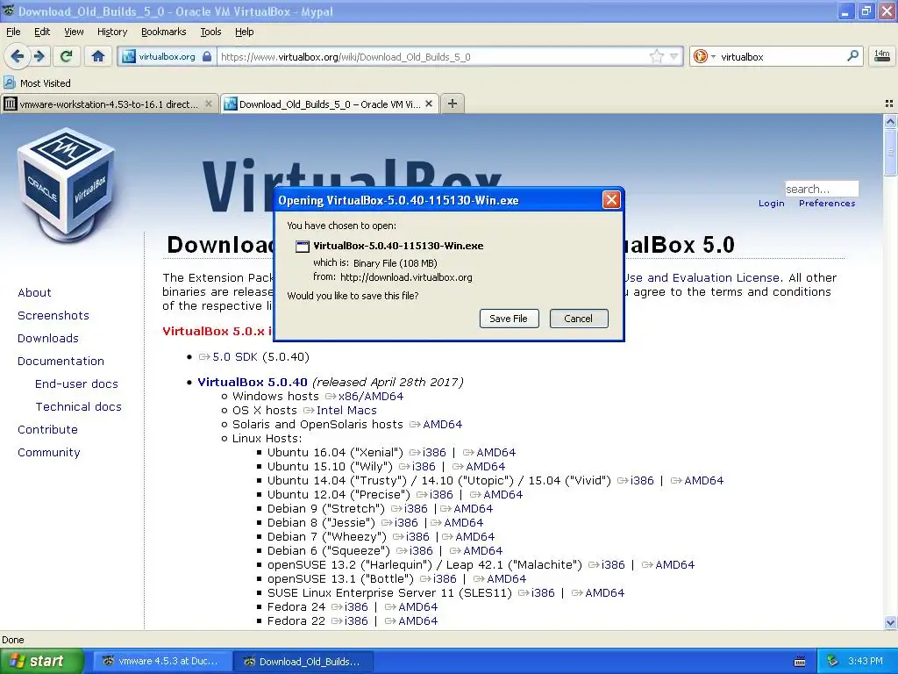Click the 14m downloads indicator button

pos(881,56)
